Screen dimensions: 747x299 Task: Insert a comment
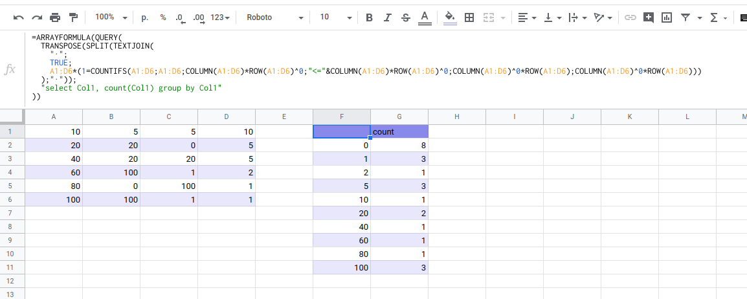click(x=649, y=17)
